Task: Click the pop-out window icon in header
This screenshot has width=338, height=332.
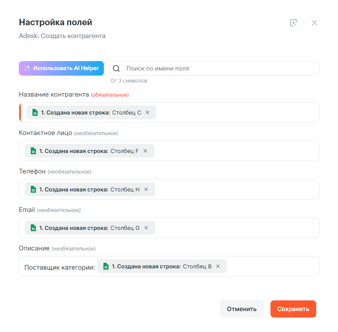Action: tap(294, 23)
